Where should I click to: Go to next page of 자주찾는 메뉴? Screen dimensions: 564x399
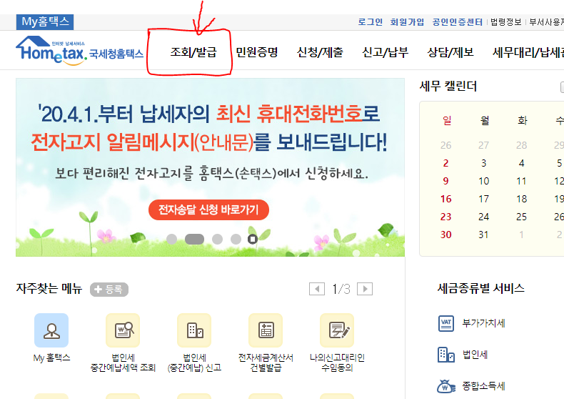[365, 289]
